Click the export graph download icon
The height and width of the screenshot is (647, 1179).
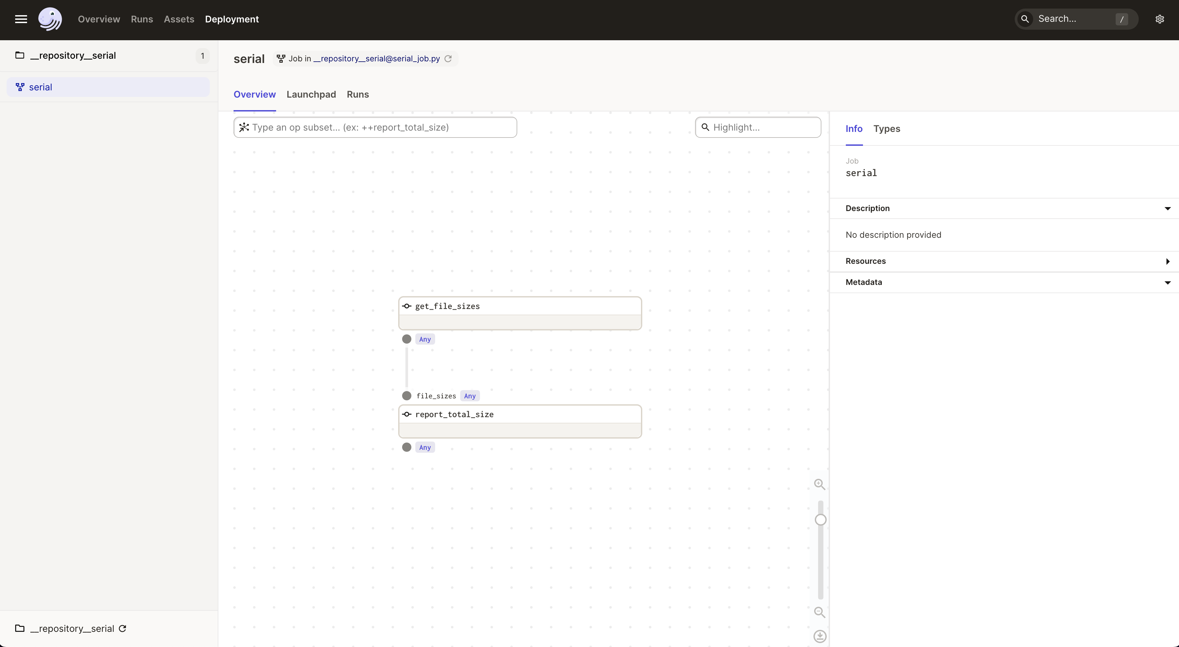(820, 636)
